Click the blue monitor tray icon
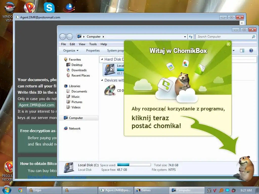This screenshot has width=259, height=194. coord(227,190)
